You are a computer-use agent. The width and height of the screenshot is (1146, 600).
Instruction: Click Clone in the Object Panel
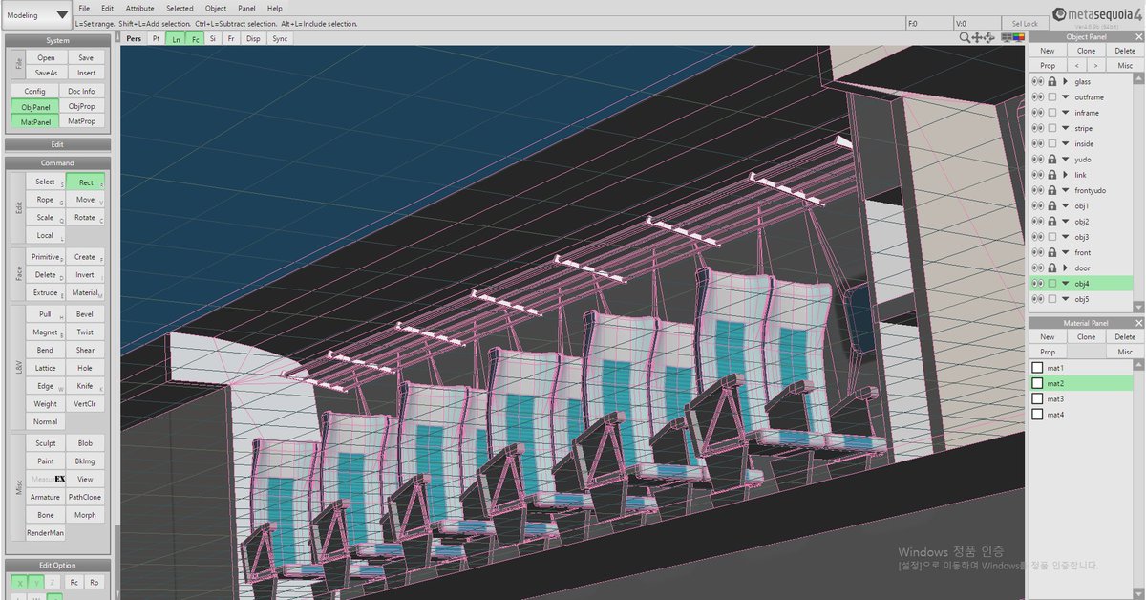tap(1086, 51)
